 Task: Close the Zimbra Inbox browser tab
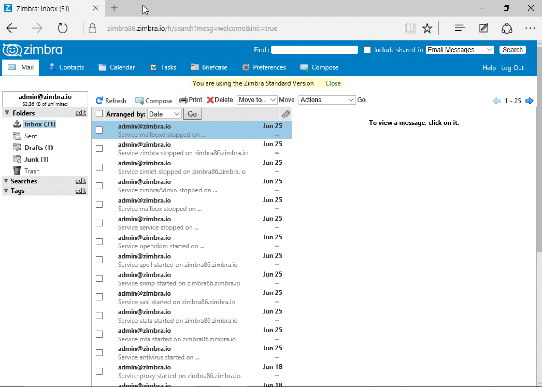[x=96, y=8]
